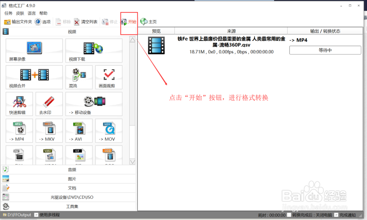This screenshot has width=367, height=220.
Task: Open the 任务 menu
Action: point(8,13)
